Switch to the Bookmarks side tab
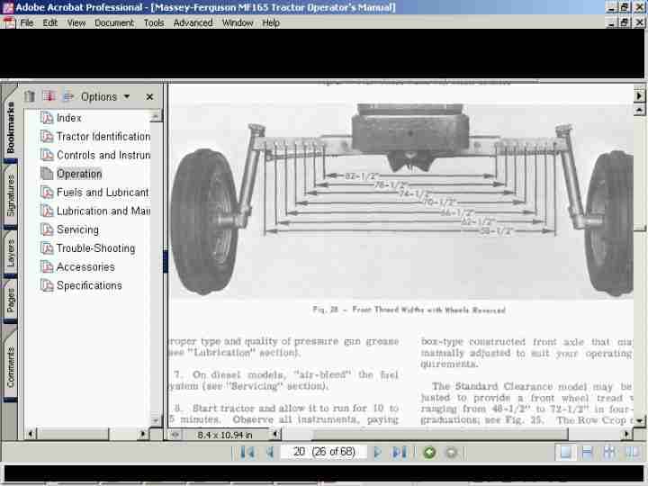 [x=10, y=127]
